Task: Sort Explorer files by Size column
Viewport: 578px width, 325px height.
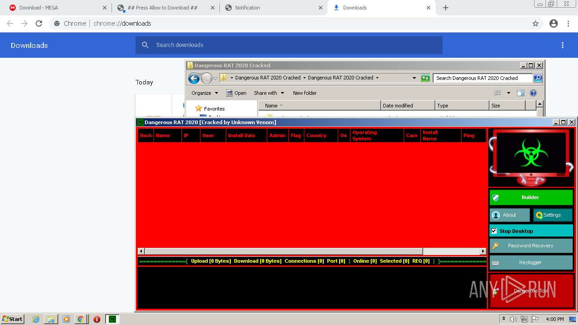Action: 507,106
